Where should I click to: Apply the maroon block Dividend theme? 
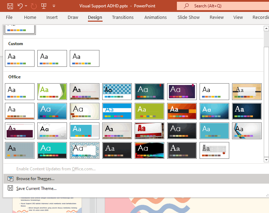[x=20, y=131]
